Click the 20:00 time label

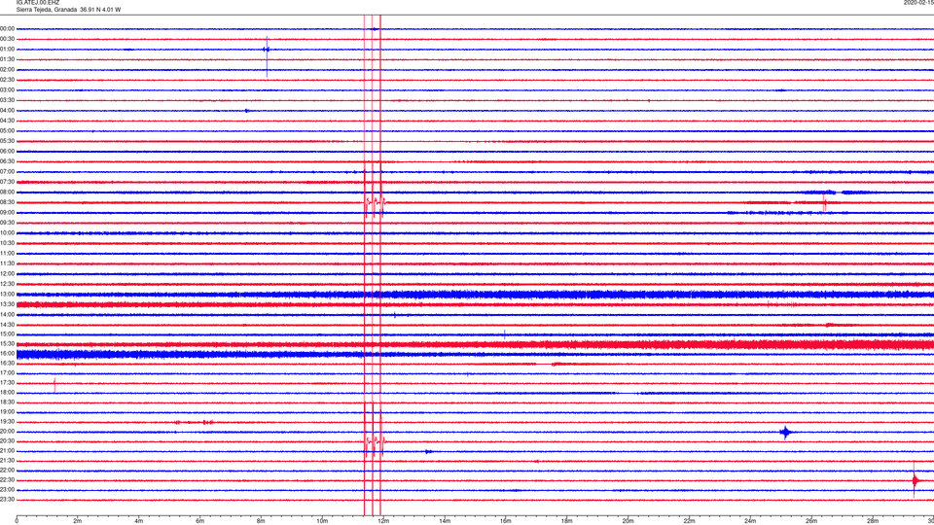(7, 432)
